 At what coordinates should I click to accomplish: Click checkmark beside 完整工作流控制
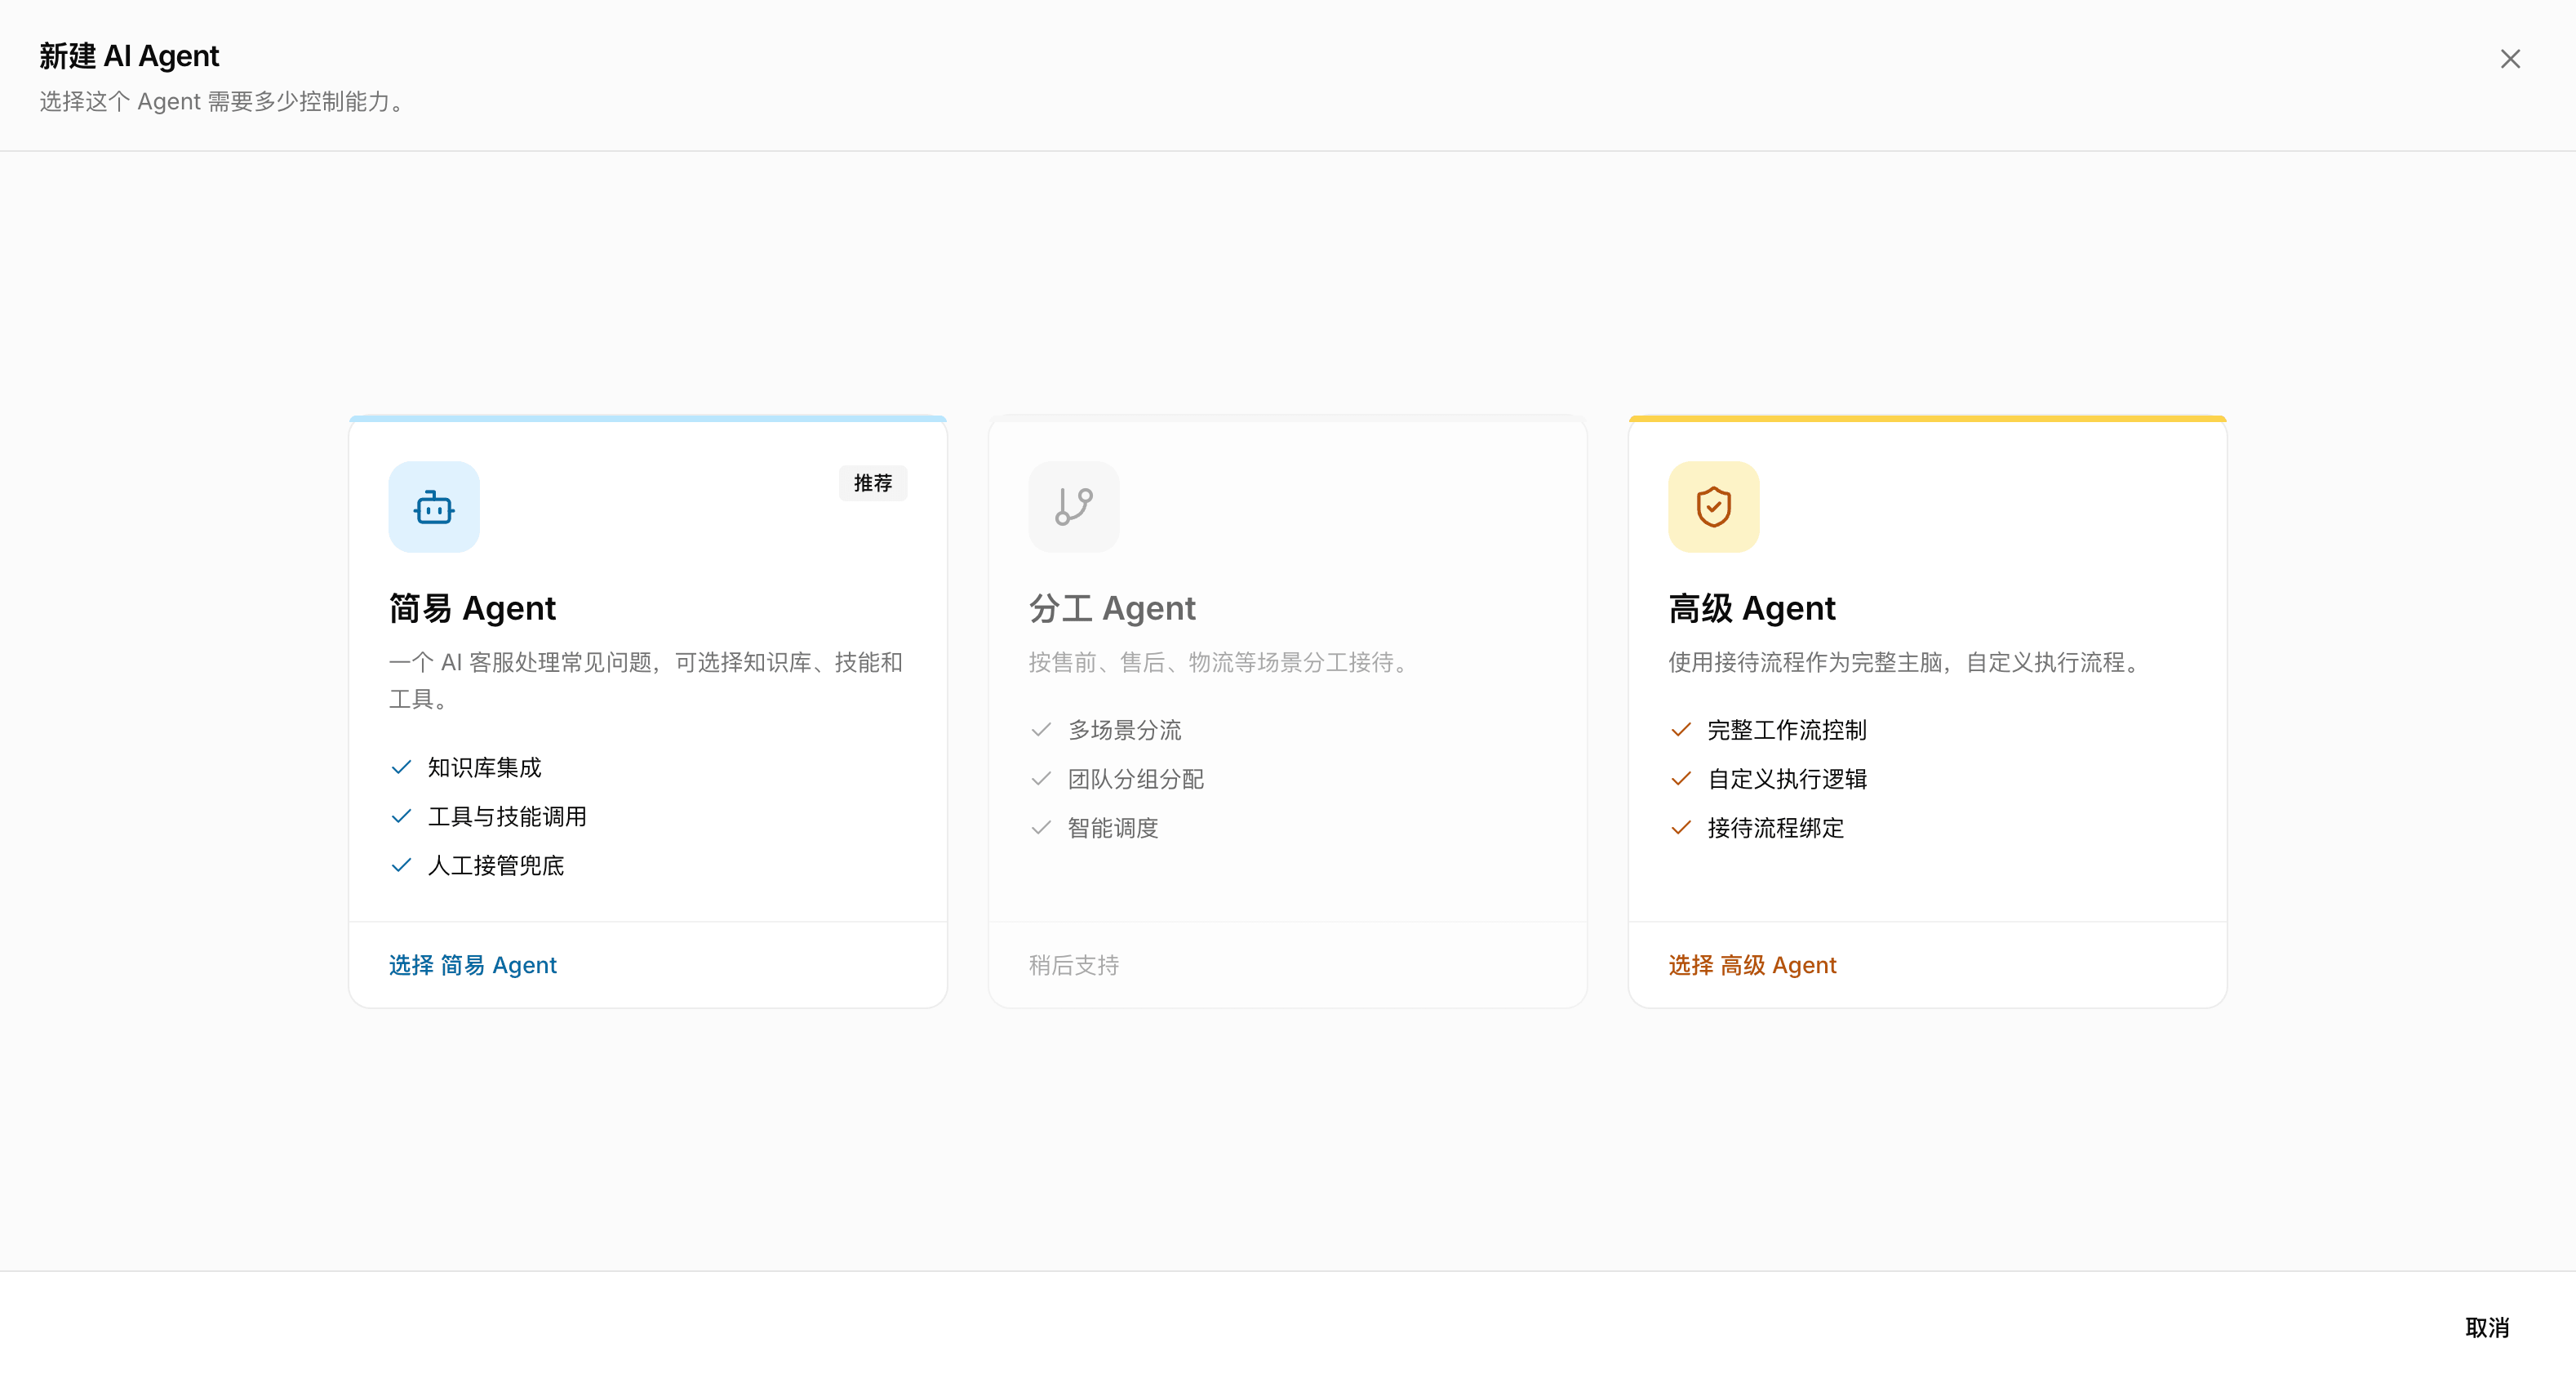(x=1681, y=730)
